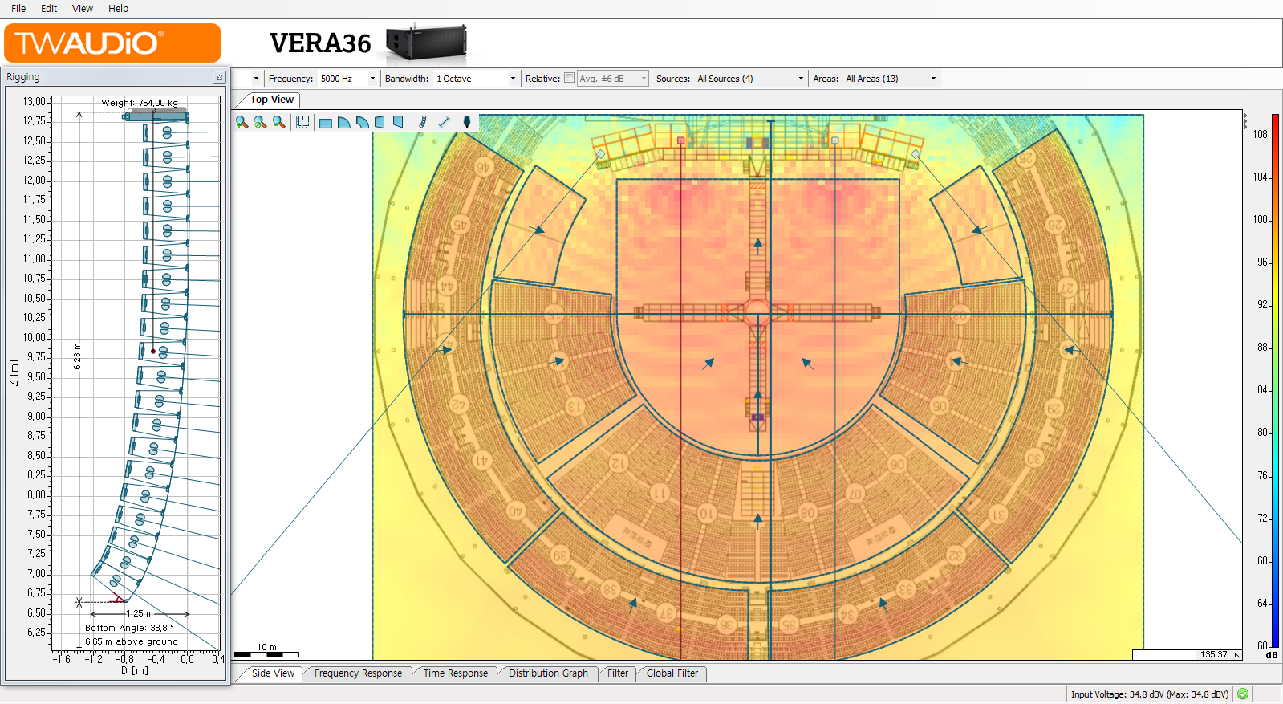Click the zoom reset magnifier tool
The width and height of the screenshot is (1283, 704).
click(260, 122)
